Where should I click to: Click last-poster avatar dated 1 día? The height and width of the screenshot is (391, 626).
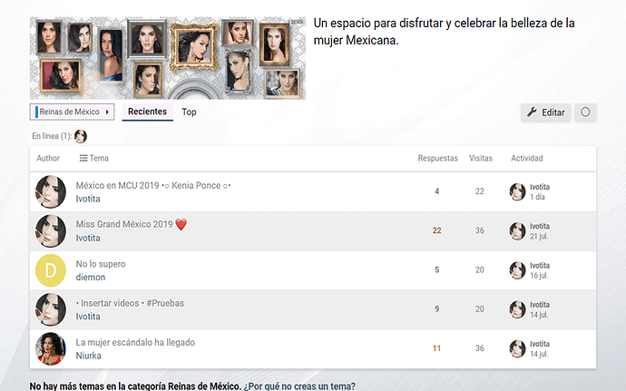[517, 191]
